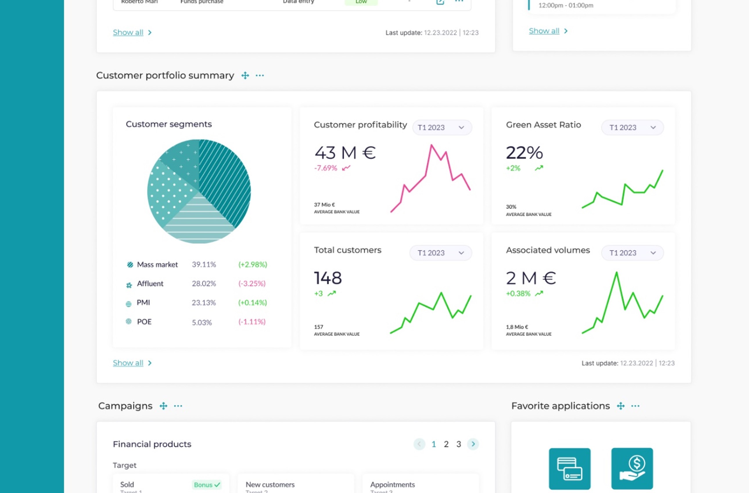Image resolution: width=749 pixels, height=493 pixels.
Task: Open the Customer profitability T1 2023 dropdown
Action: (442, 128)
